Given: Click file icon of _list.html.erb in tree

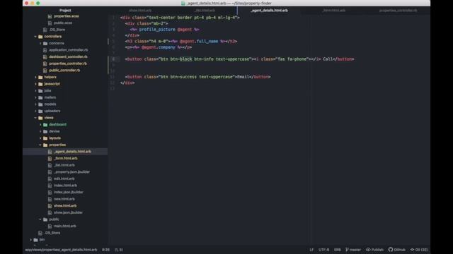Looking at the screenshot, I should tap(50, 165).
